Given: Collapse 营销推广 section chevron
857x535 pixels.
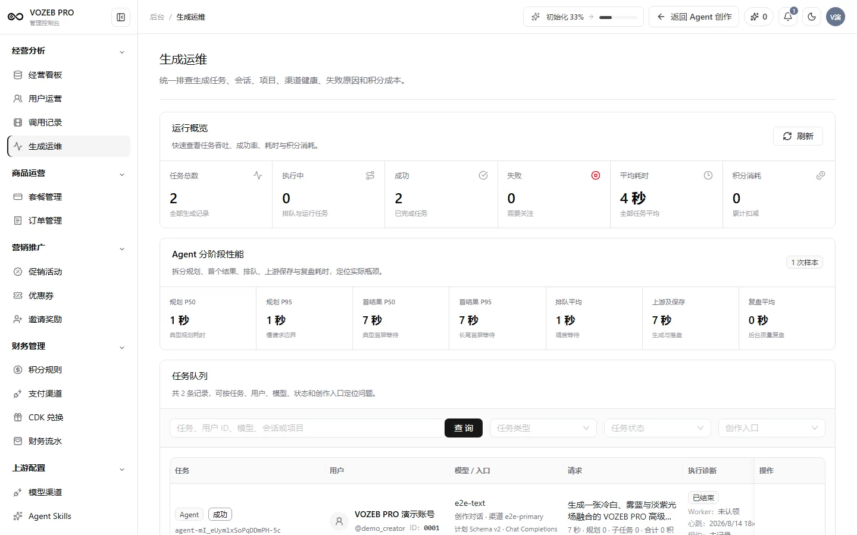Looking at the screenshot, I should (x=122, y=249).
